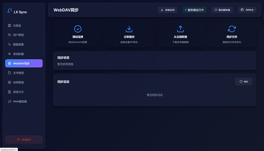Click the 验证WebDAV配置 description text
Screen dimensions: 264x151
[x=78, y=42]
